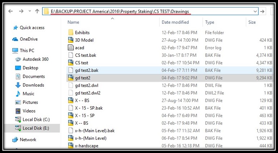Select Local Disk (E:) in the sidebar
The height and width of the screenshot is (153, 278).
(36, 128)
